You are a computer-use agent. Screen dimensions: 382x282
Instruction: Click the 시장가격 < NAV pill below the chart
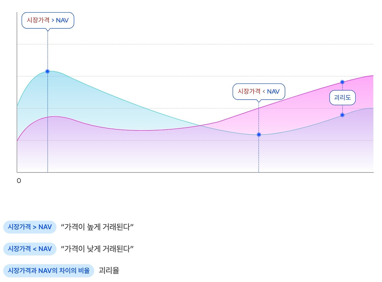30,249
